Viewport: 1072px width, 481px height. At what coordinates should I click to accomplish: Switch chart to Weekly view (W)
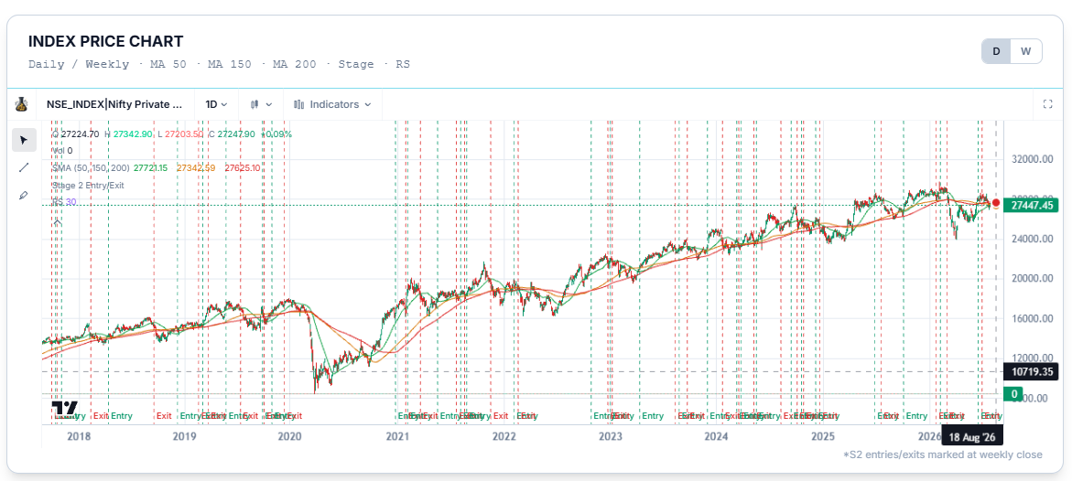[1025, 51]
